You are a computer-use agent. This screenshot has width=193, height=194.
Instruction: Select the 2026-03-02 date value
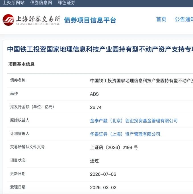tap(103, 187)
